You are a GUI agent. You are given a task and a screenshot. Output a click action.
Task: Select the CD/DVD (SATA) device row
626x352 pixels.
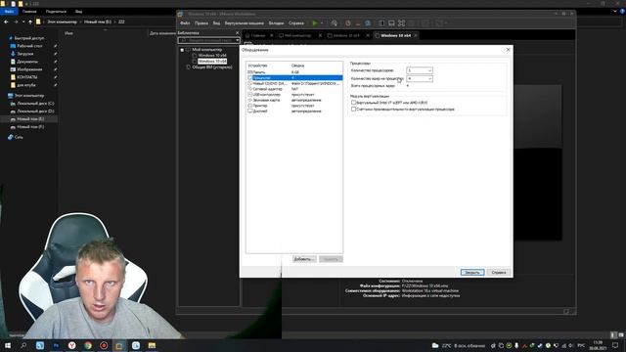pyautogui.click(x=294, y=83)
